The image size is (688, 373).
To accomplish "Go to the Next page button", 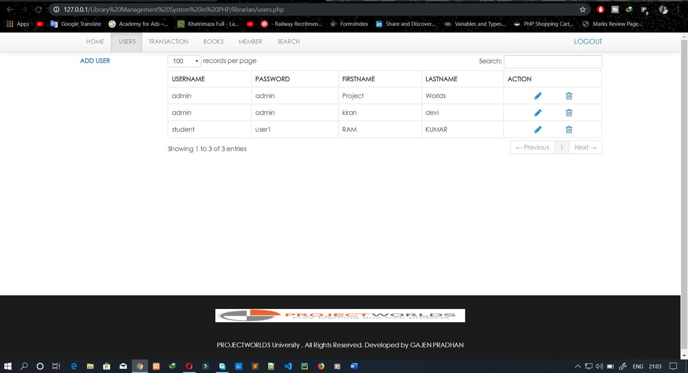I will [x=585, y=147].
